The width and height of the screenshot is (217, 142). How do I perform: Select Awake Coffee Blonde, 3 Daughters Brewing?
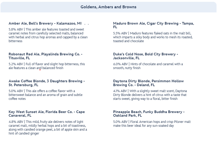pyautogui.click(x=46, y=83)
